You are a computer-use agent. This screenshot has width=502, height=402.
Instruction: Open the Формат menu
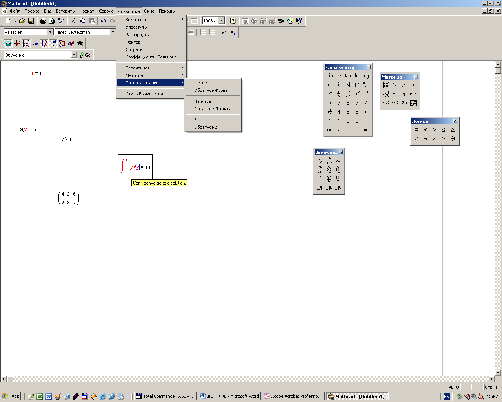point(87,11)
